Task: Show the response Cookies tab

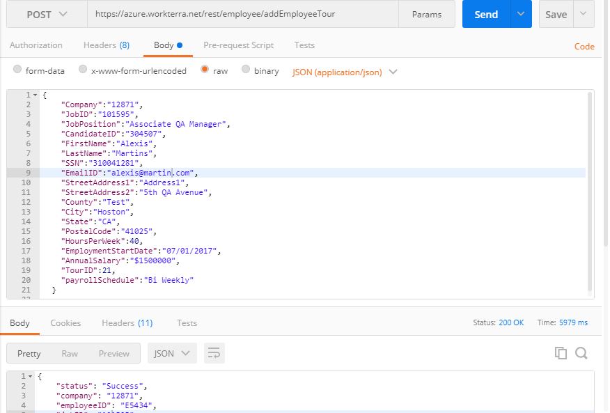Action: click(65, 322)
